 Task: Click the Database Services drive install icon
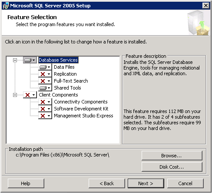[x=28, y=60]
